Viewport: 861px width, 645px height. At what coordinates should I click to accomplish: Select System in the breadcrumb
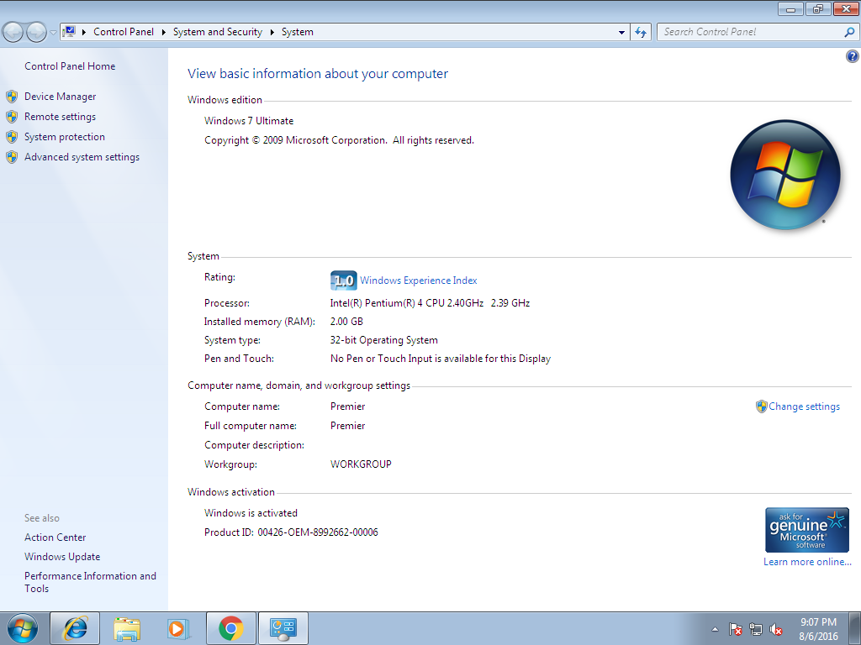[297, 32]
